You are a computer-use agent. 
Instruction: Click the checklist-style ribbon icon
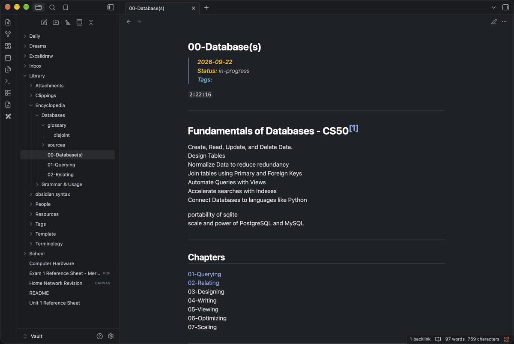8,93
